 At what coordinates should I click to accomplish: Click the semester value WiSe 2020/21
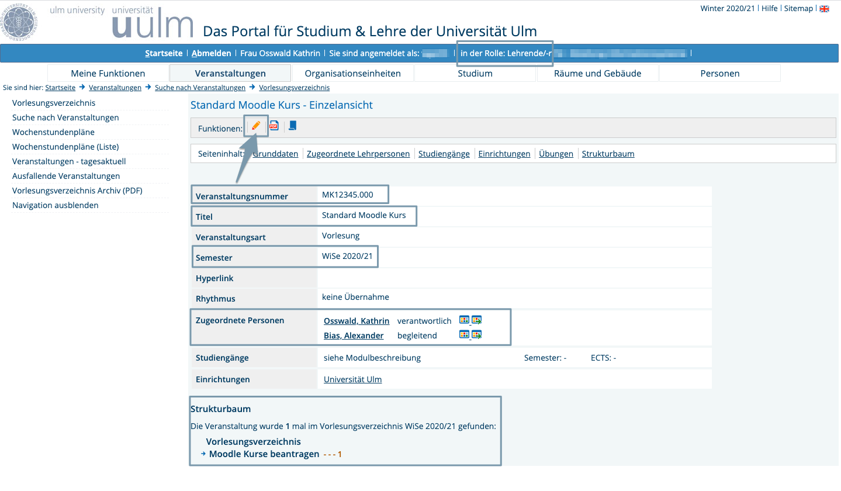coord(348,256)
